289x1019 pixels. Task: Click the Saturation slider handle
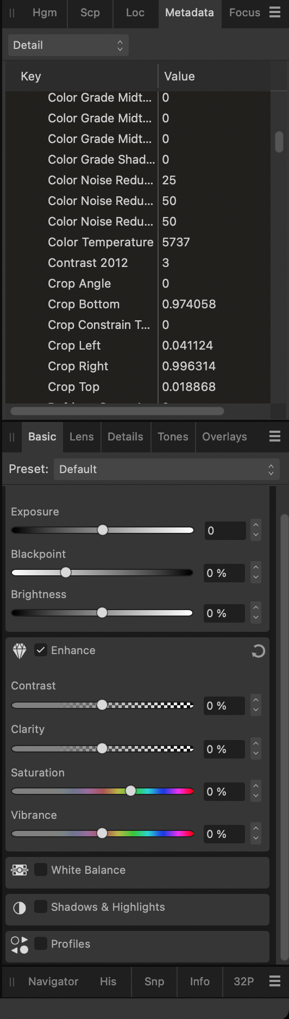pos(130,791)
